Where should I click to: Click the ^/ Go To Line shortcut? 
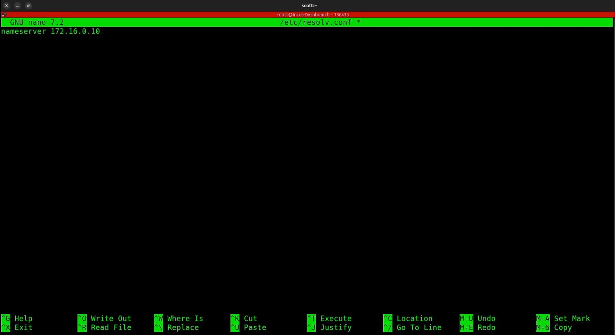[x=413, y=327]
